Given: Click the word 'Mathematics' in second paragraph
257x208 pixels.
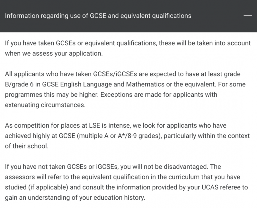Looking at the screenshot, I should click(145, 84).
